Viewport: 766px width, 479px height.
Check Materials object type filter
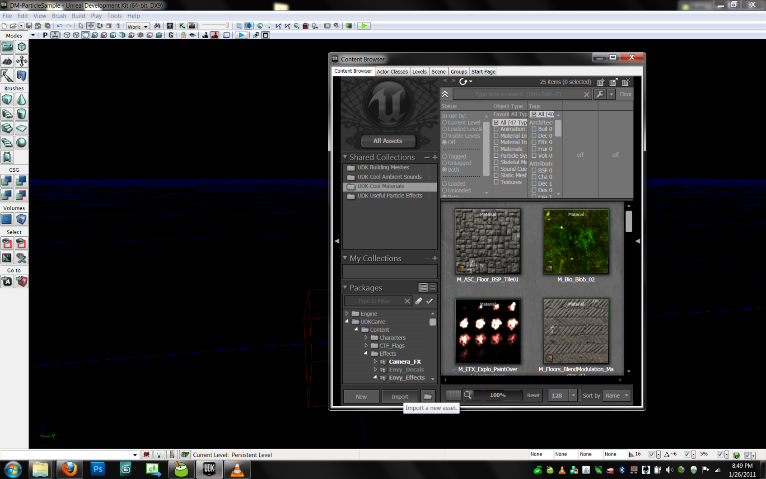coord(496,149)
